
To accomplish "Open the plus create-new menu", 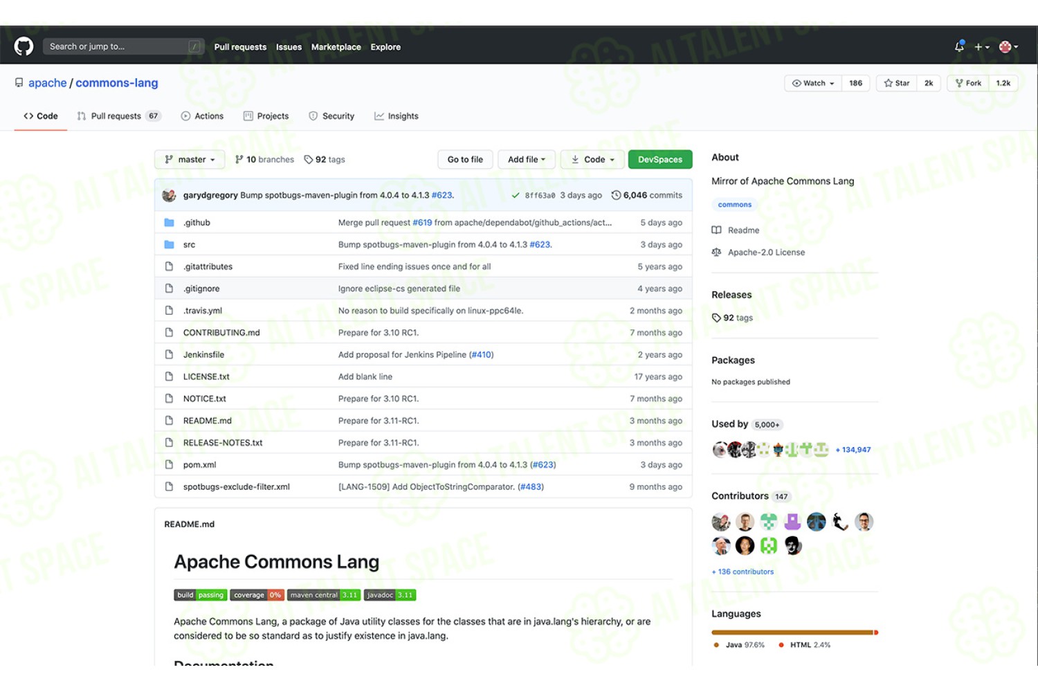I will point(982,47).
